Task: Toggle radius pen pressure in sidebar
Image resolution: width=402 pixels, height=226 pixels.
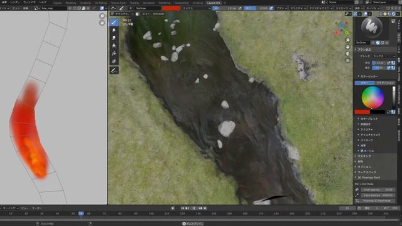Action: (389, 63)
